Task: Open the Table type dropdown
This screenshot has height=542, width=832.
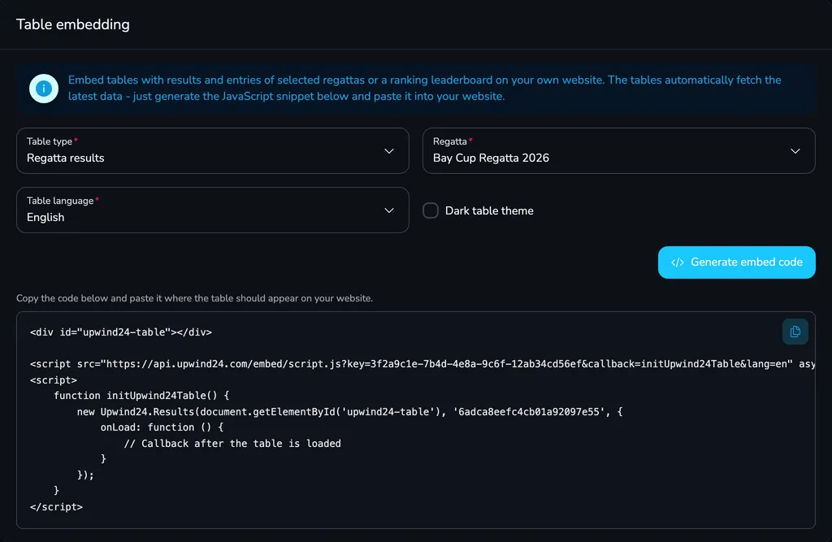Action: coord(213,151)
